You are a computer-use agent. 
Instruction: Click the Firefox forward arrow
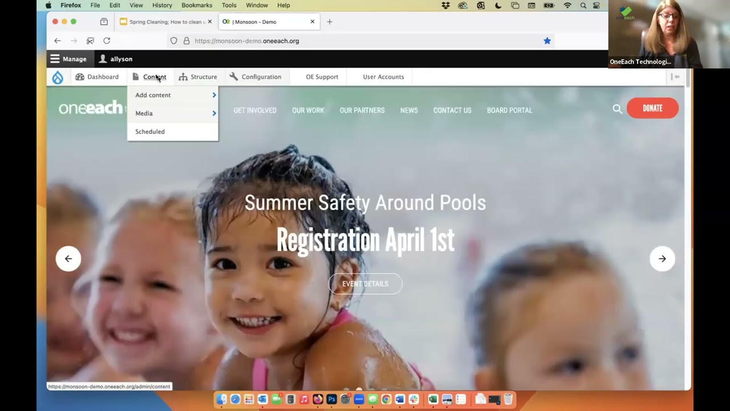(x=74, y=41)
